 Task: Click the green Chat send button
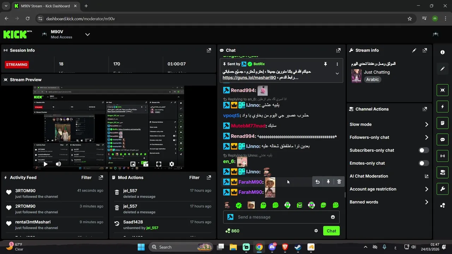pyautogui.click(x=331, y=231)
